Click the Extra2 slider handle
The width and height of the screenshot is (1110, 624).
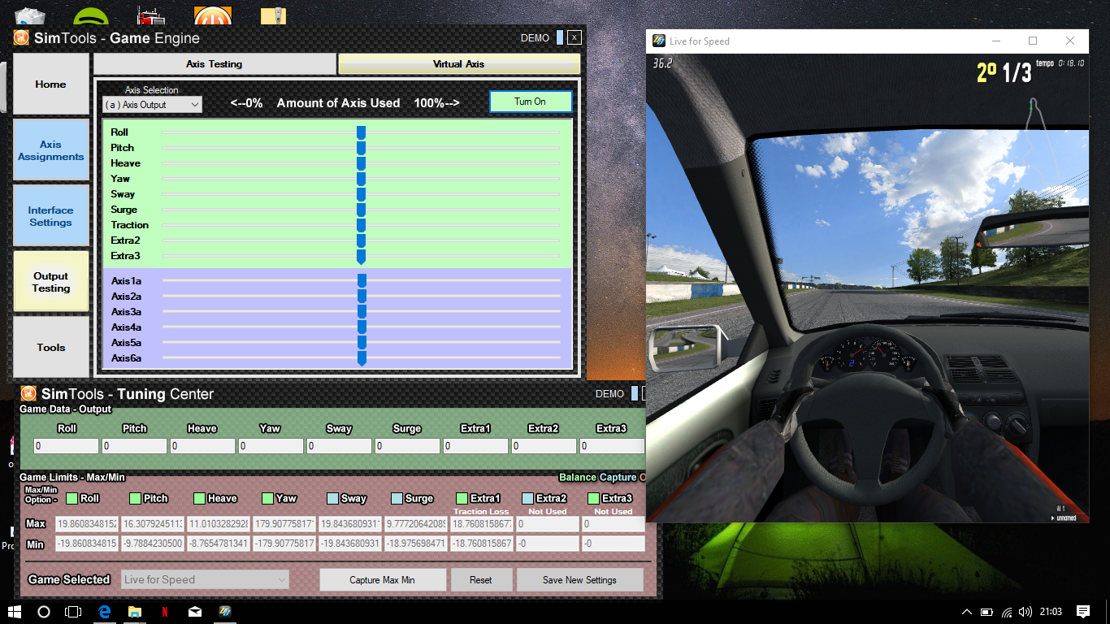tap(361, 240)
